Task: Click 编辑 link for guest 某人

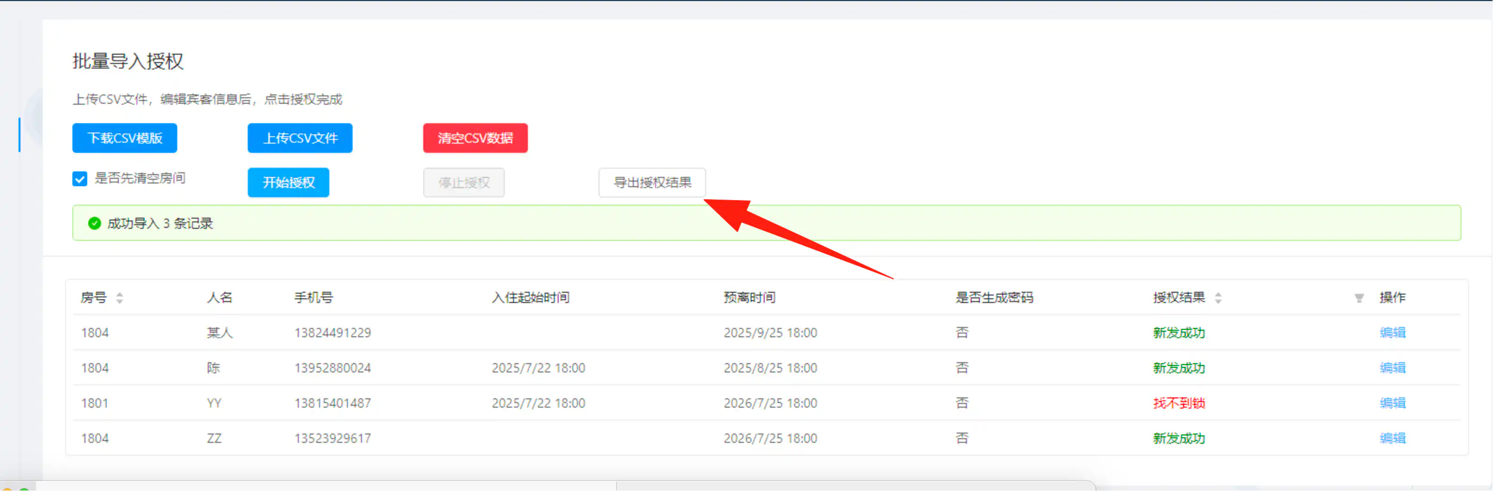Action: pyautogui.click(x=1391, y=333)
